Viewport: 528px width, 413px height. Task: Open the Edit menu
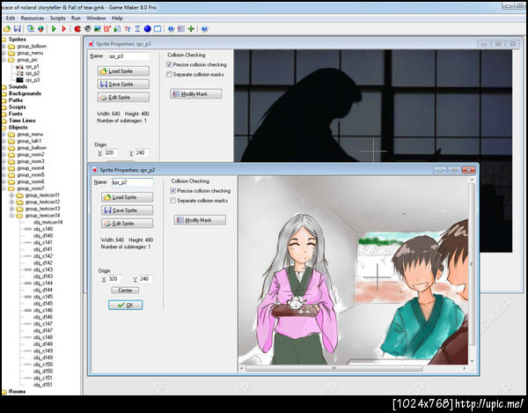point(11,18)
